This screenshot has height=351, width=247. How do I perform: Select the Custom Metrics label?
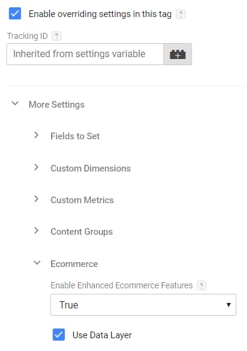82,200
